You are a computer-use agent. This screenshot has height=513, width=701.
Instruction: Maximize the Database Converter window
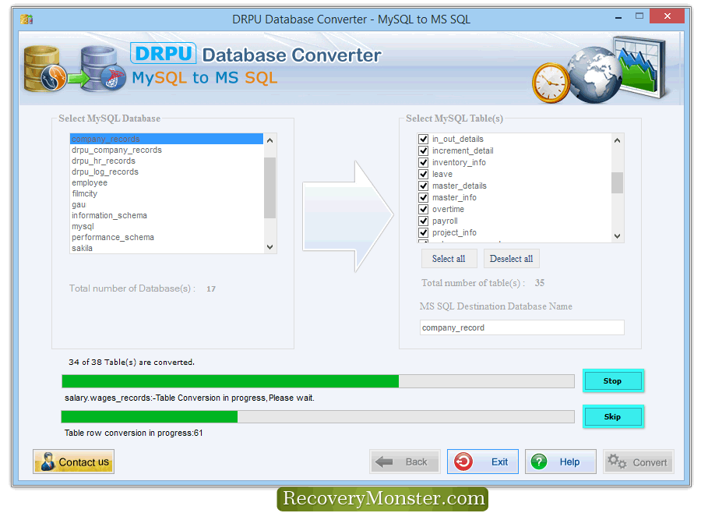coord(639,16)
